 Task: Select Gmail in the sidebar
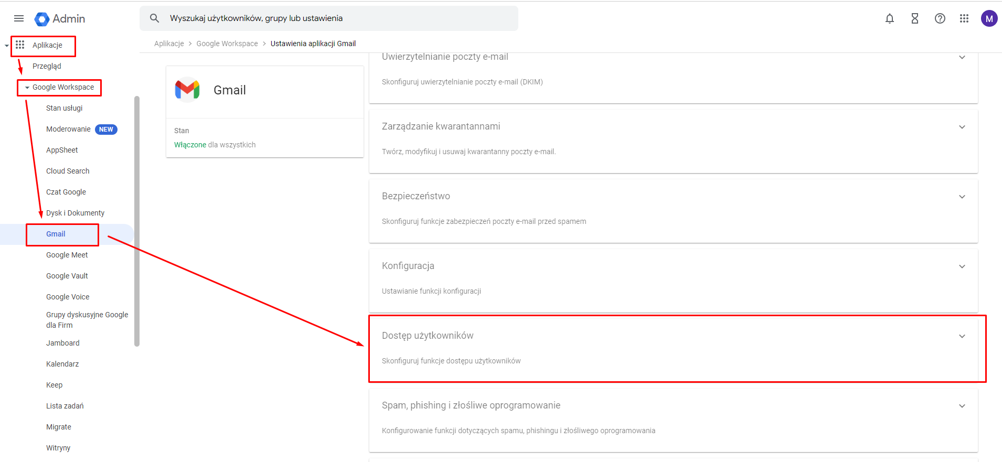click(x=56, y=234)
